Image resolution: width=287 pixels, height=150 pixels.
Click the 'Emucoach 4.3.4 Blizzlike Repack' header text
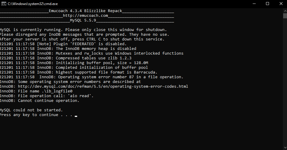coord(85,11)
